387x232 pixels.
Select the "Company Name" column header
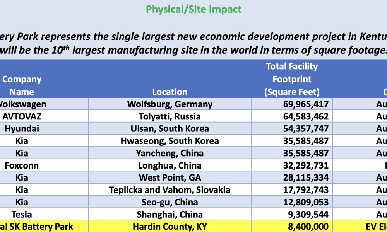[22, 85]
